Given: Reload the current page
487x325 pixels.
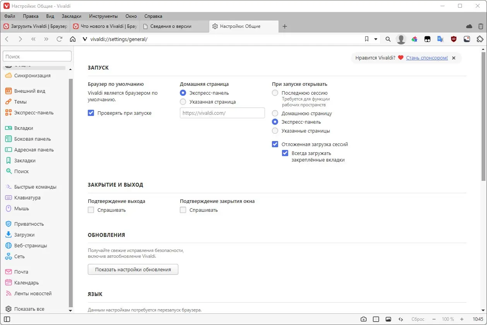Looking at the screenshot, I should (59, 39).
